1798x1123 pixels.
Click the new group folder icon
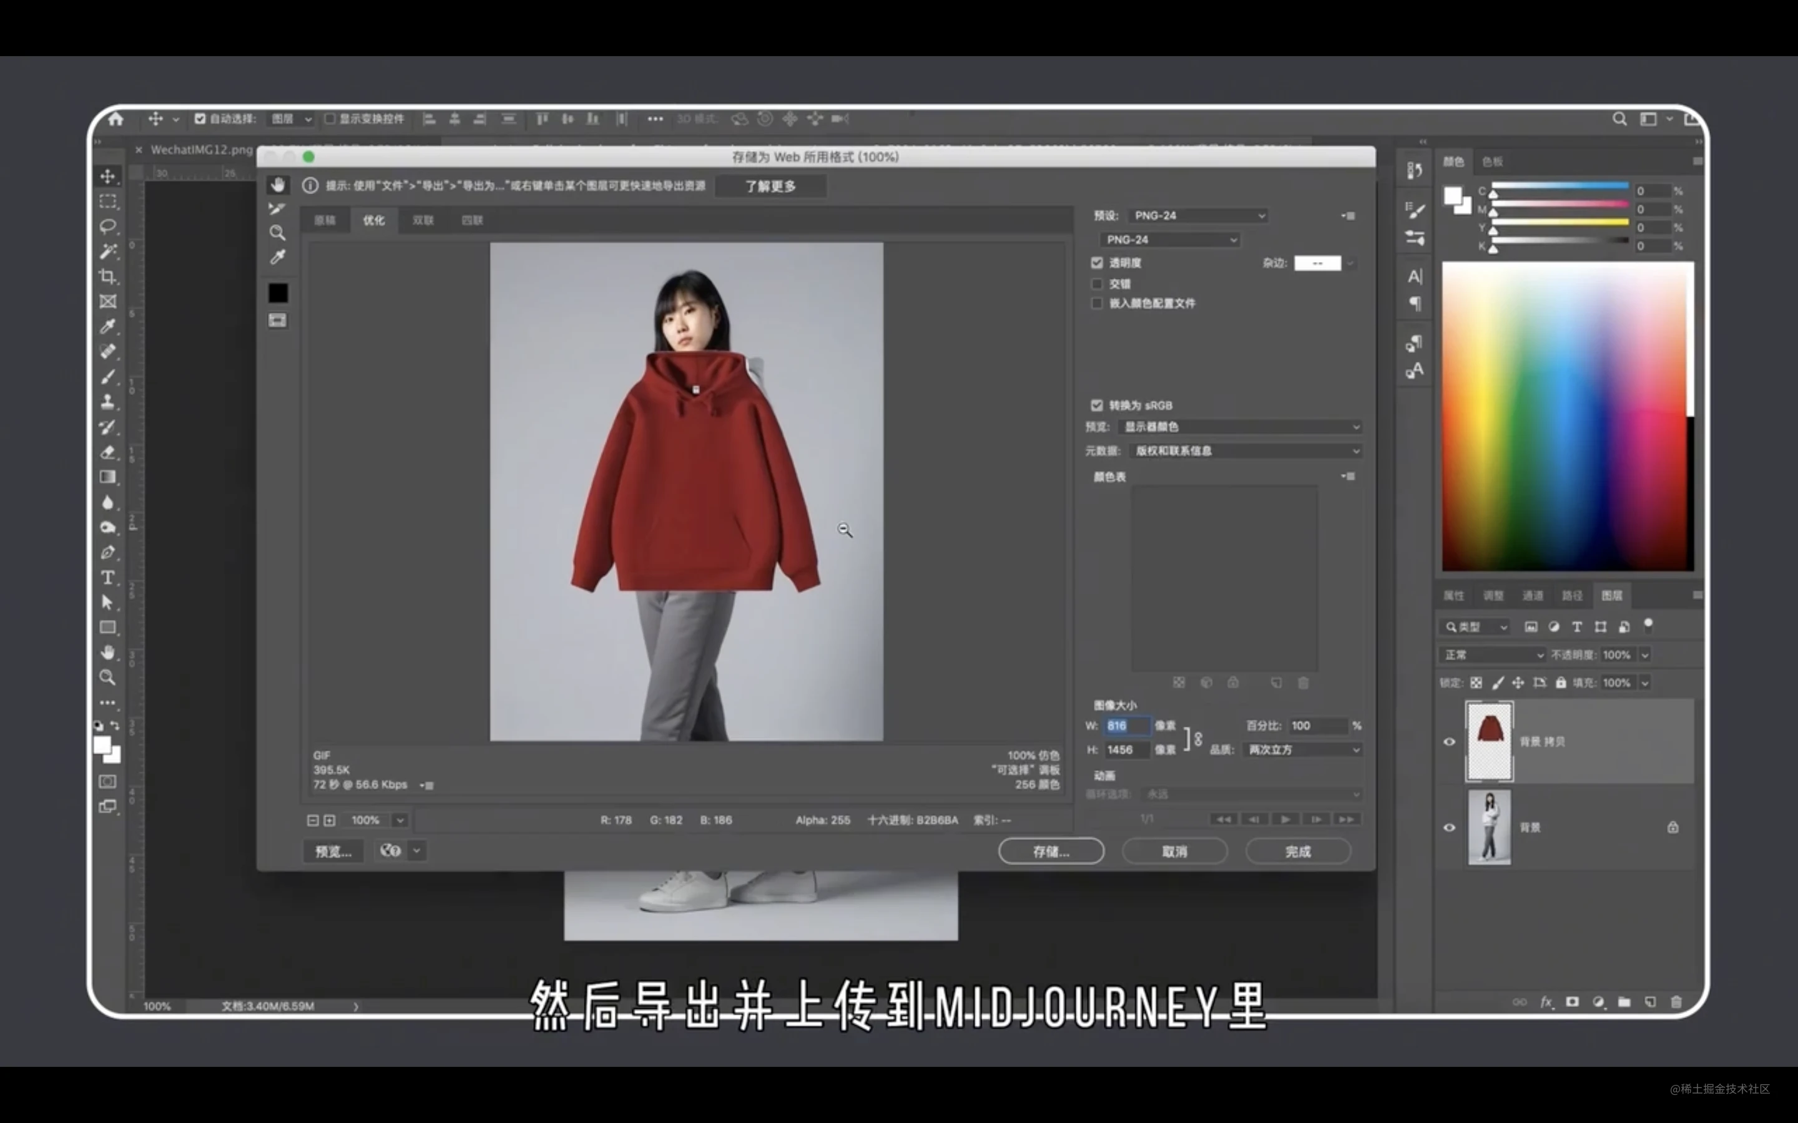click(1624, 1002)
